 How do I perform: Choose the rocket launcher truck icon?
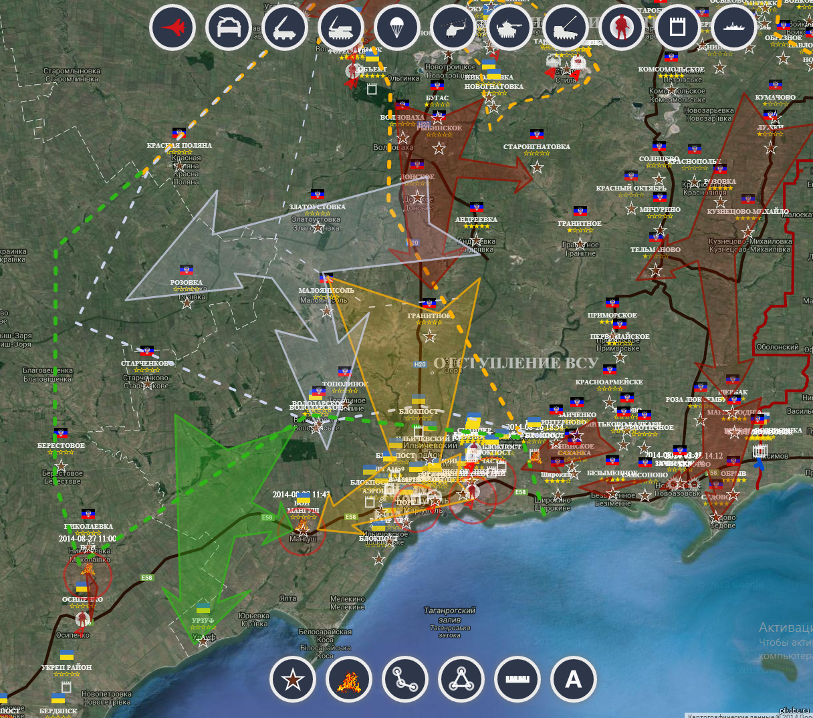285,28
